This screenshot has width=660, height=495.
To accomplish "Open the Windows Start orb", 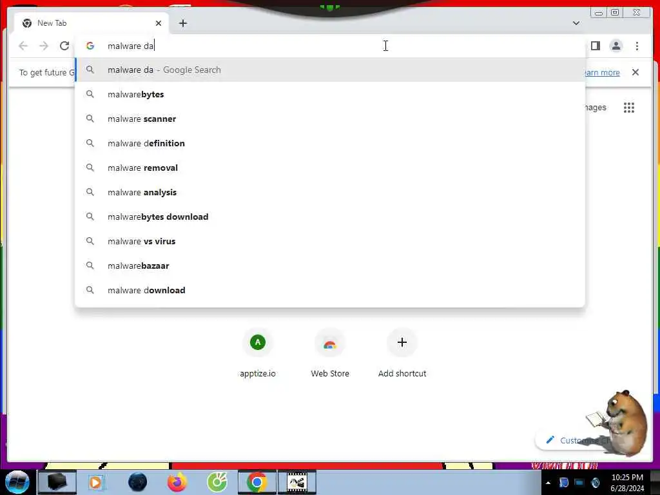I will pos(17,482).
